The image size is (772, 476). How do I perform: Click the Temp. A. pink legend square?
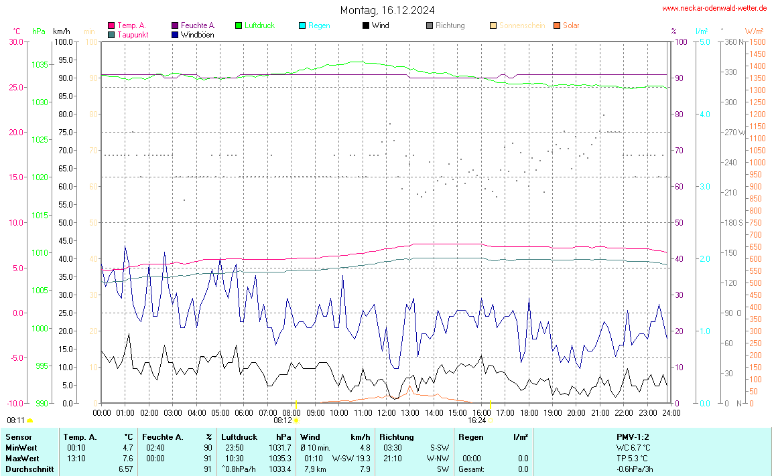(x=111, y=25)
